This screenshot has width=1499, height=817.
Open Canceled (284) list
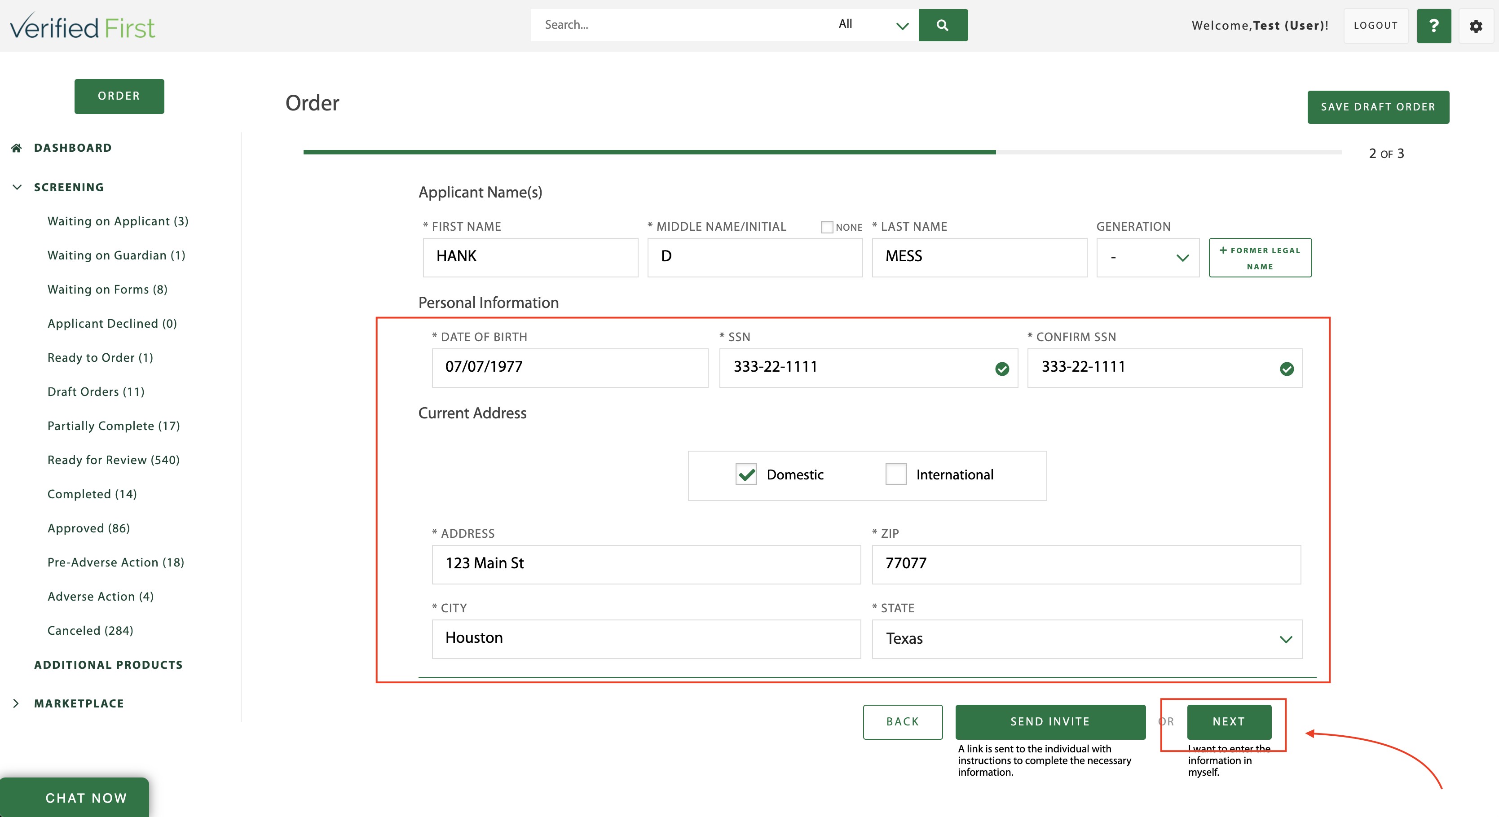[90, 630]
